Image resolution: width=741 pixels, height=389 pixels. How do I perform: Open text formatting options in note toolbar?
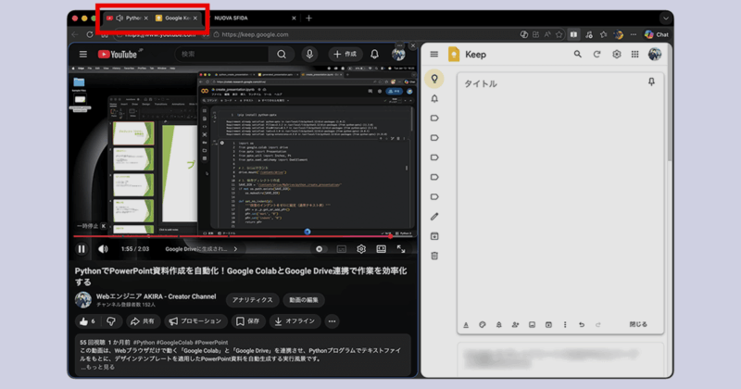tap(466, 325)
